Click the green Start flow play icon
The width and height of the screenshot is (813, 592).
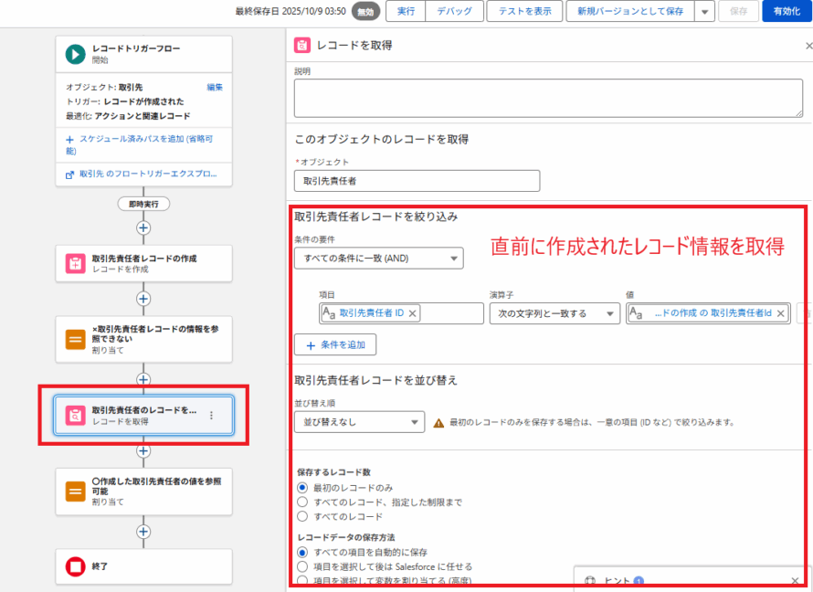(75, 54)
